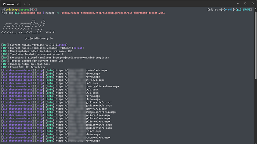The height and width of the screenshot is (144, 257).
Task: Close the terminal window
Action: (x=253, y=3)
